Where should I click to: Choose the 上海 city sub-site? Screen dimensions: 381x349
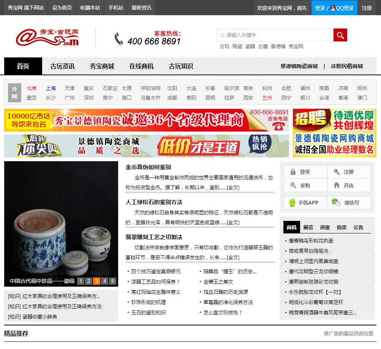coord(51,88)
